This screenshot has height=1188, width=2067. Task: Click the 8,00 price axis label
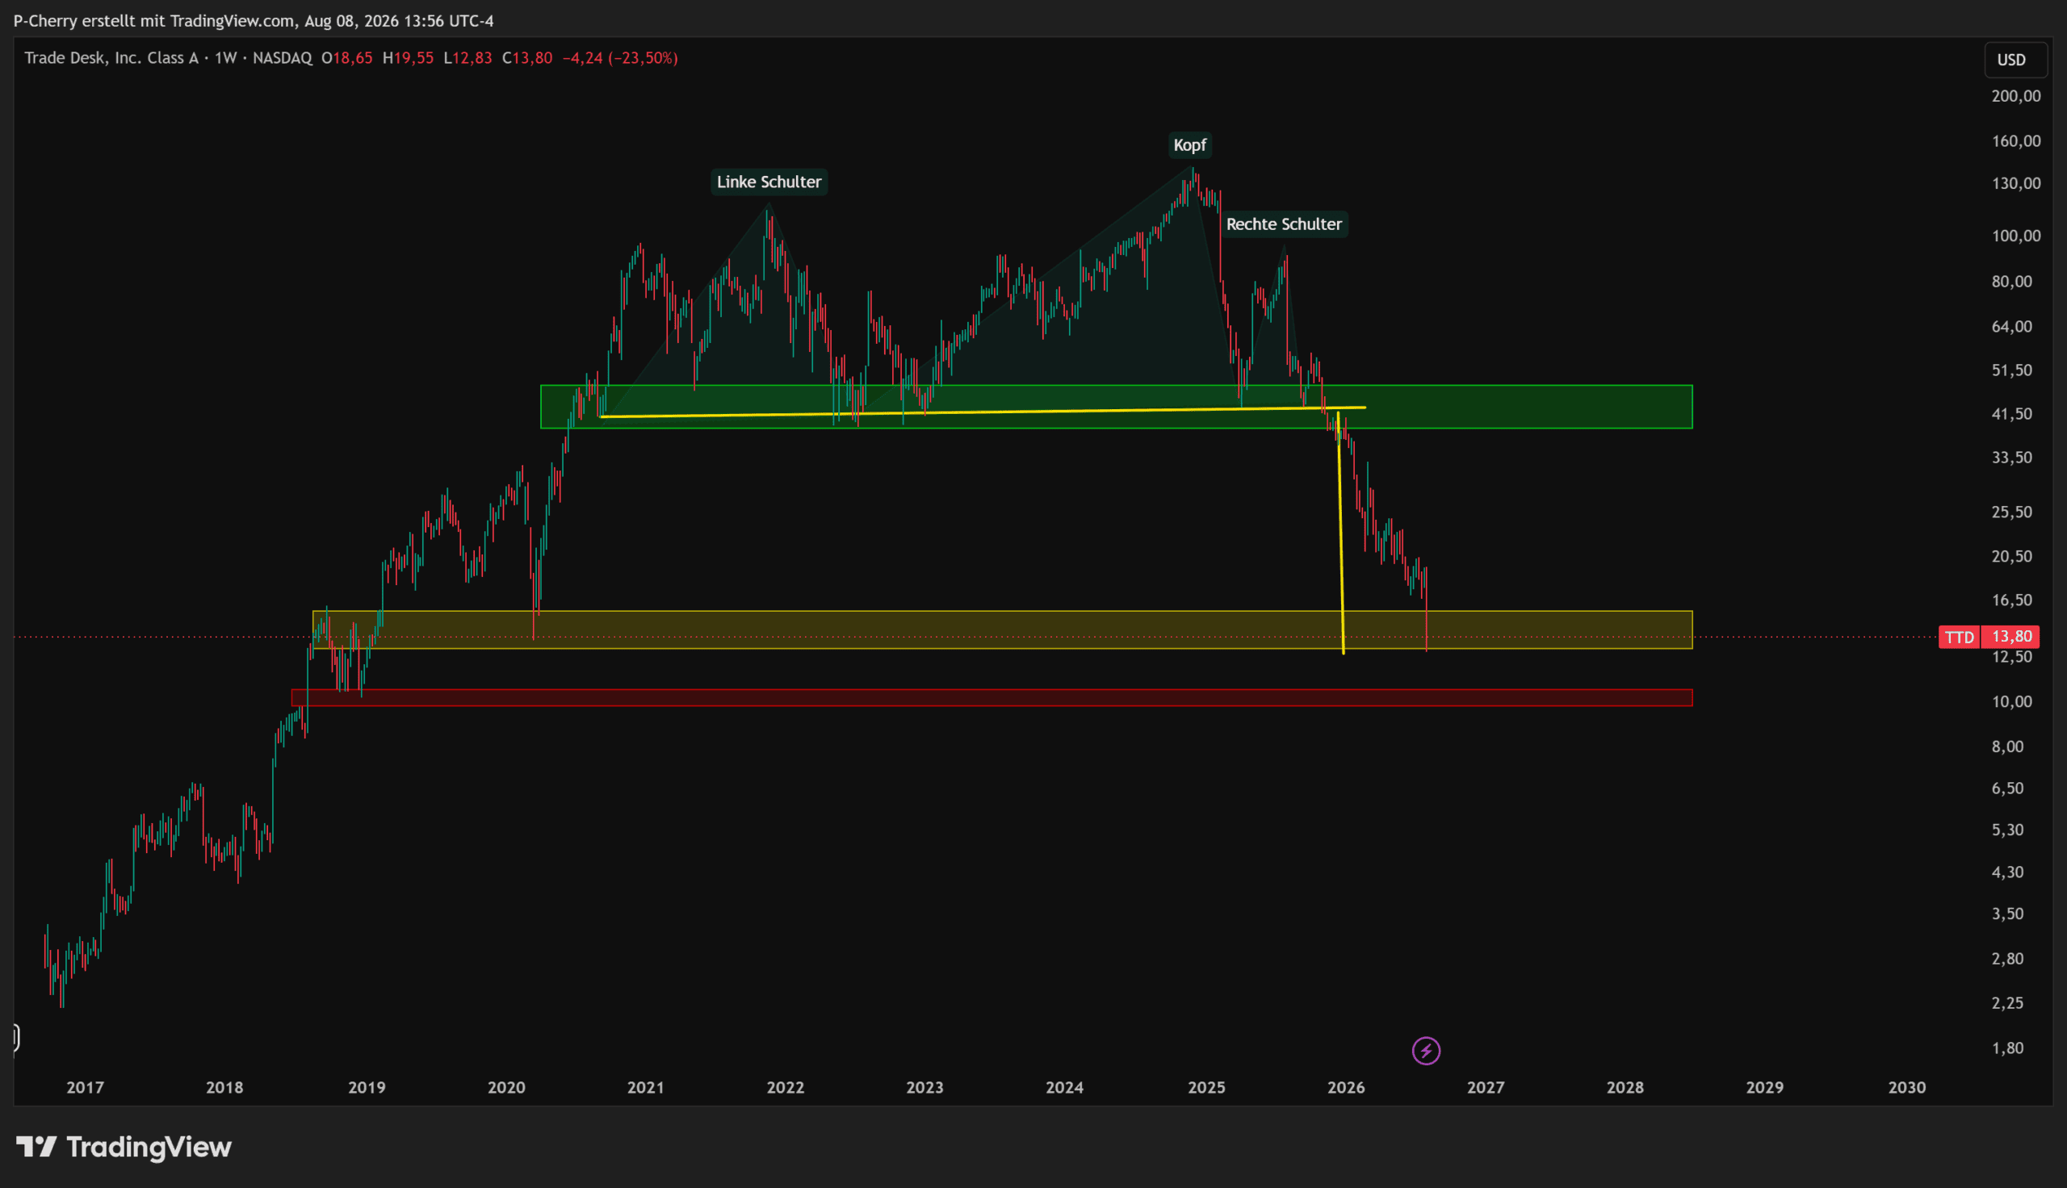tap(2007, 747)
